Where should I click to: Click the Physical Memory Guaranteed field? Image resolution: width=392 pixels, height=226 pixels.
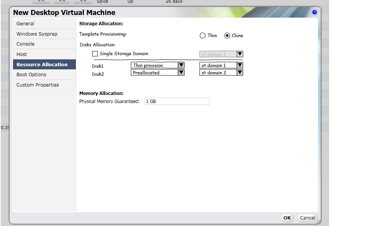[x=177, y=102]
